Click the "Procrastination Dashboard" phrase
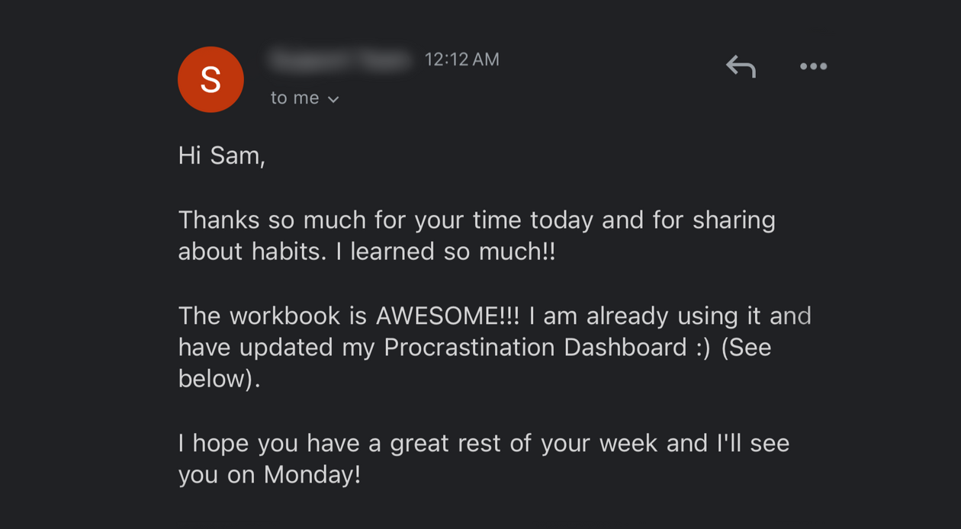The image size is (961, 529). tap(535, 348)
